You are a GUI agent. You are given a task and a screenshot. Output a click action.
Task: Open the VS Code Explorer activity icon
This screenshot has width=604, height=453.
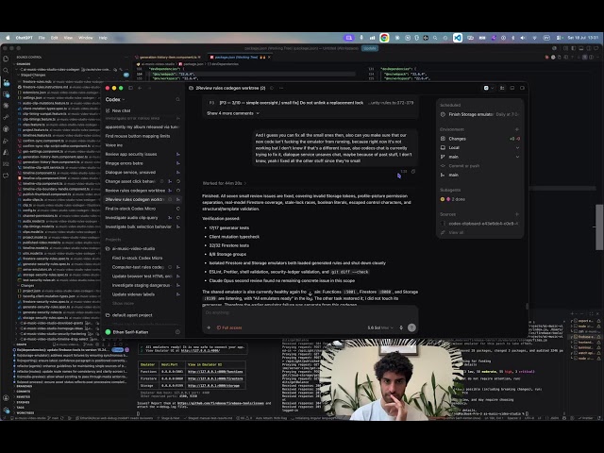pyautogui.click(x=6, y=59)
